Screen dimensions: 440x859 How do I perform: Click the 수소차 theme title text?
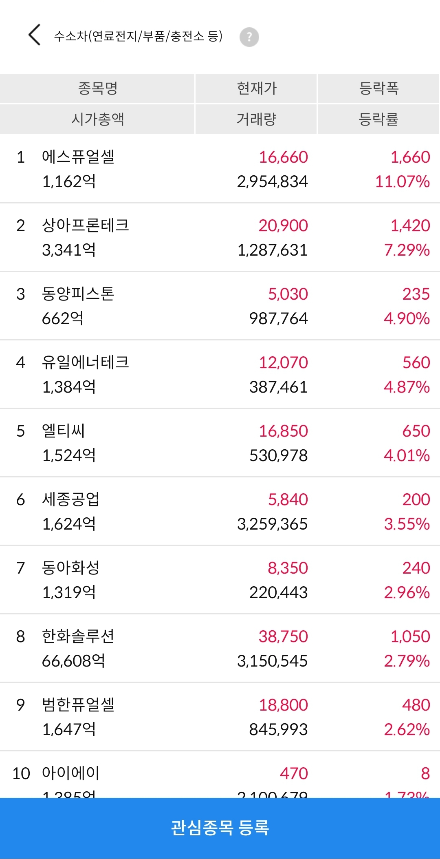tap(139, 36)
